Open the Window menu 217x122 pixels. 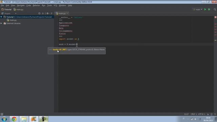tap(62, 5)
